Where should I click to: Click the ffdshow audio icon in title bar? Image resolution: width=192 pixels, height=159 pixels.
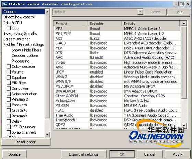(5, 4)
